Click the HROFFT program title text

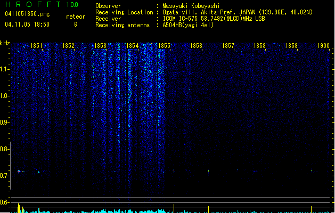click(34, 4)
